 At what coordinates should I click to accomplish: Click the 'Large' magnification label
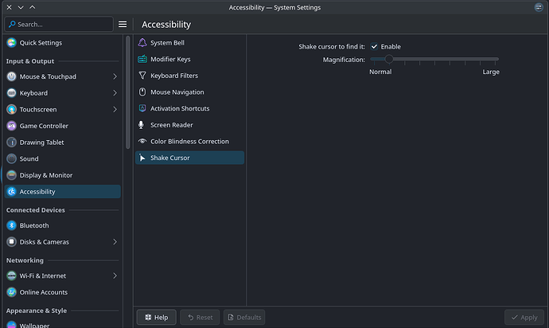[x=491, y=72]
